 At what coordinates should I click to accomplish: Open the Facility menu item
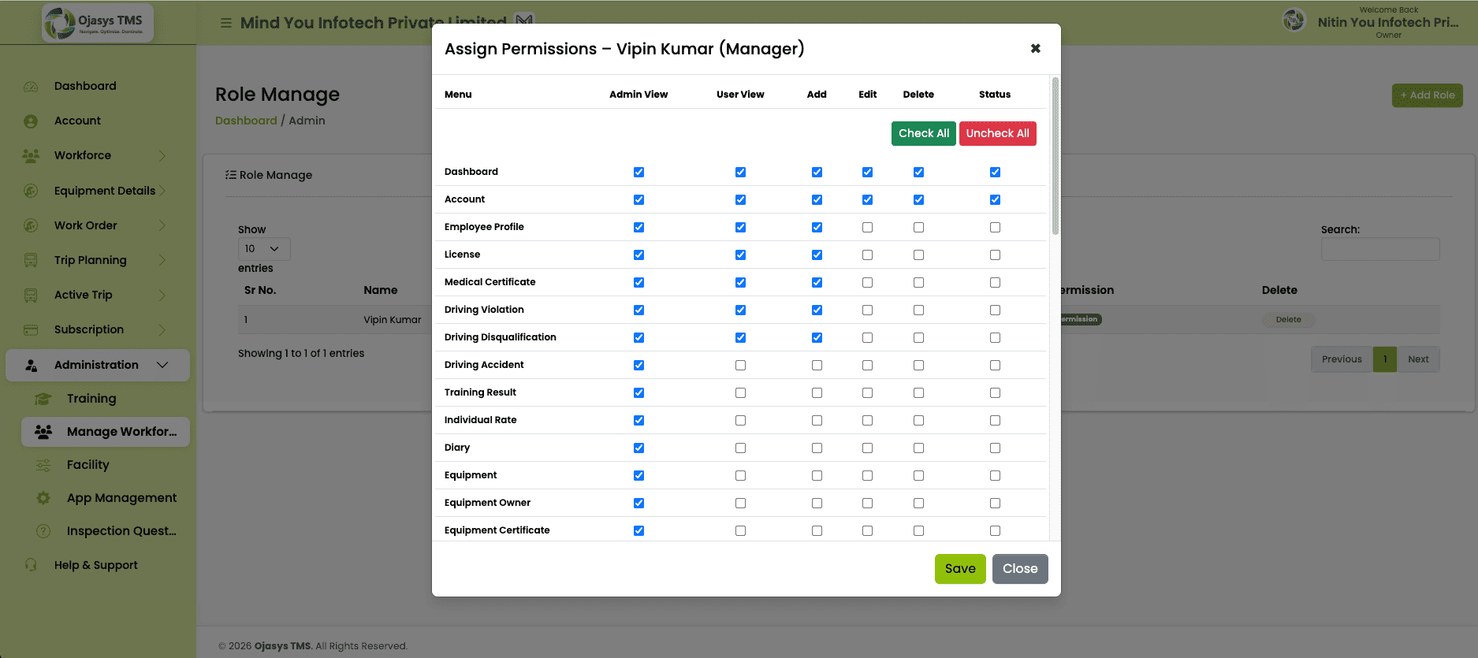[87, 465]
